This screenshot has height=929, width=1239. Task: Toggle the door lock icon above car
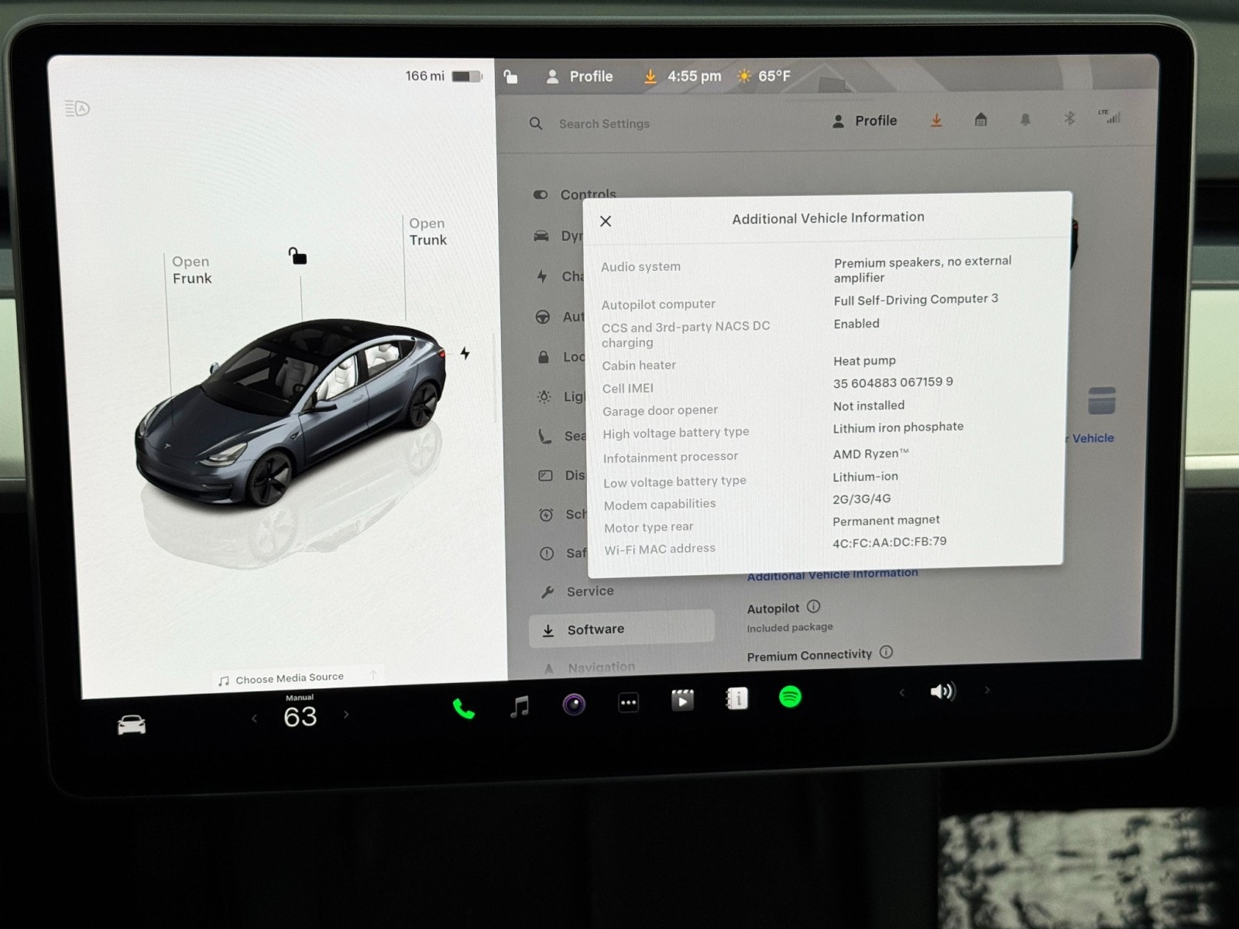[297, 255]
